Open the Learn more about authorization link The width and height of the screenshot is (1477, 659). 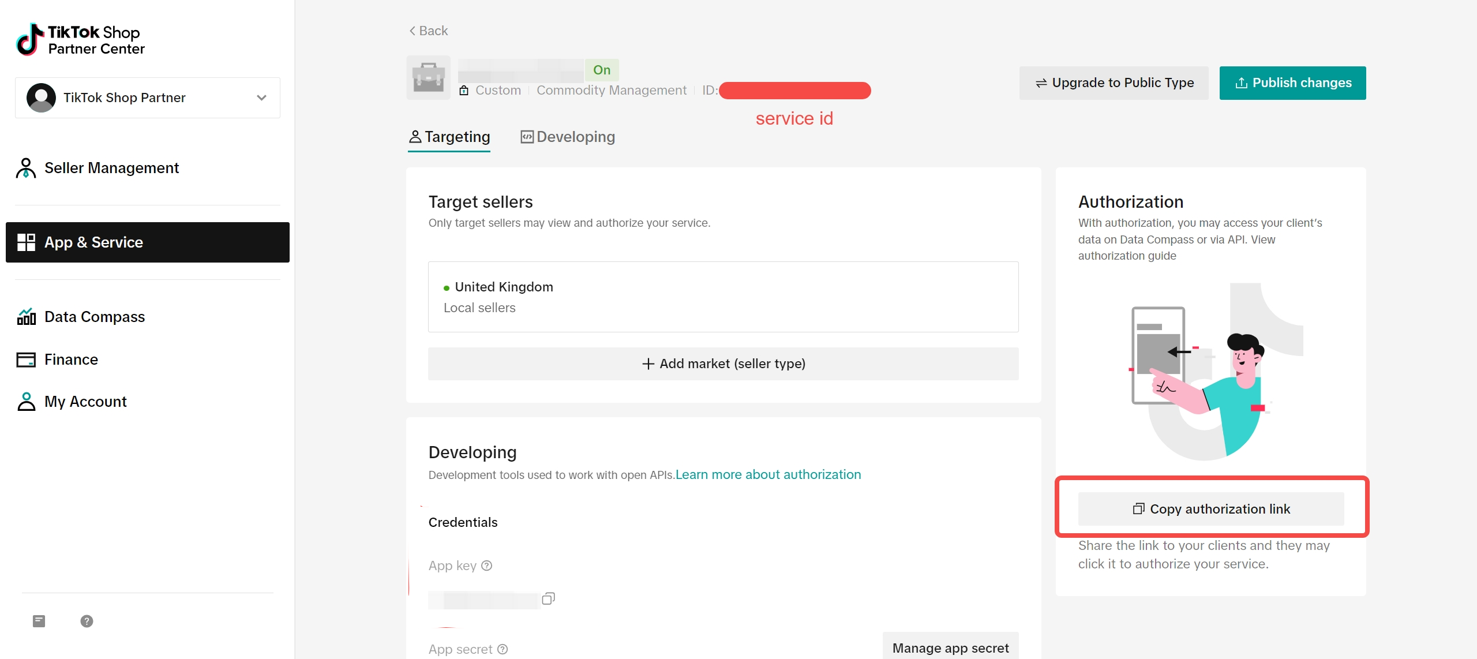point(768,474)
